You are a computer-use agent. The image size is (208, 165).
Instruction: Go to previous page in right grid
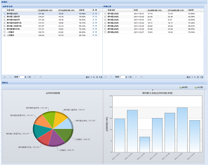111,77
